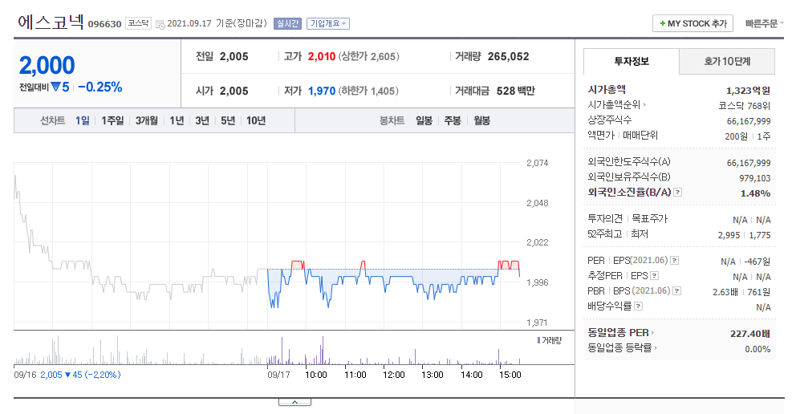Select the 1년 line chart period
796x414 pixels.
177,120
